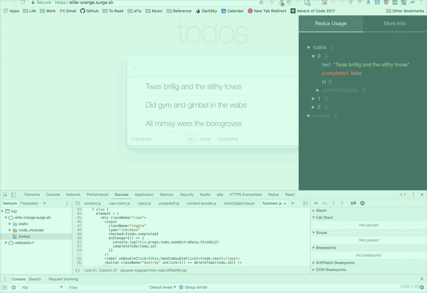Expand todo item 2 in state tree
Viewport: 427px width, 293px height.
pyautogui.click(x=313, y=107)
